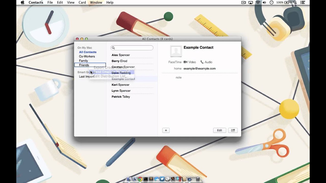Screen dimensions: 326x183
Task: Open Twitter from the Dock
Action: click(x=162, y=179)
